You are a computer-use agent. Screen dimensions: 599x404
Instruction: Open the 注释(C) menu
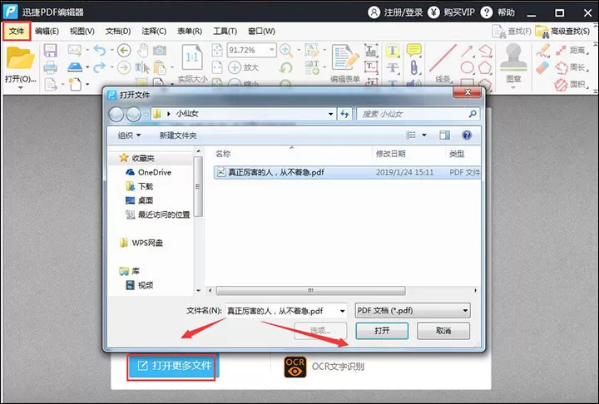154,32
